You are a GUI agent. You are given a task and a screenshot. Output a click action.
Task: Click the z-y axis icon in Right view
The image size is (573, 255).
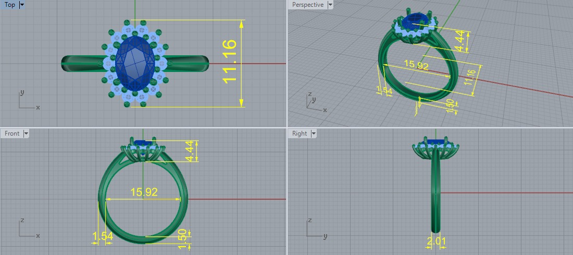coord(316,228)
